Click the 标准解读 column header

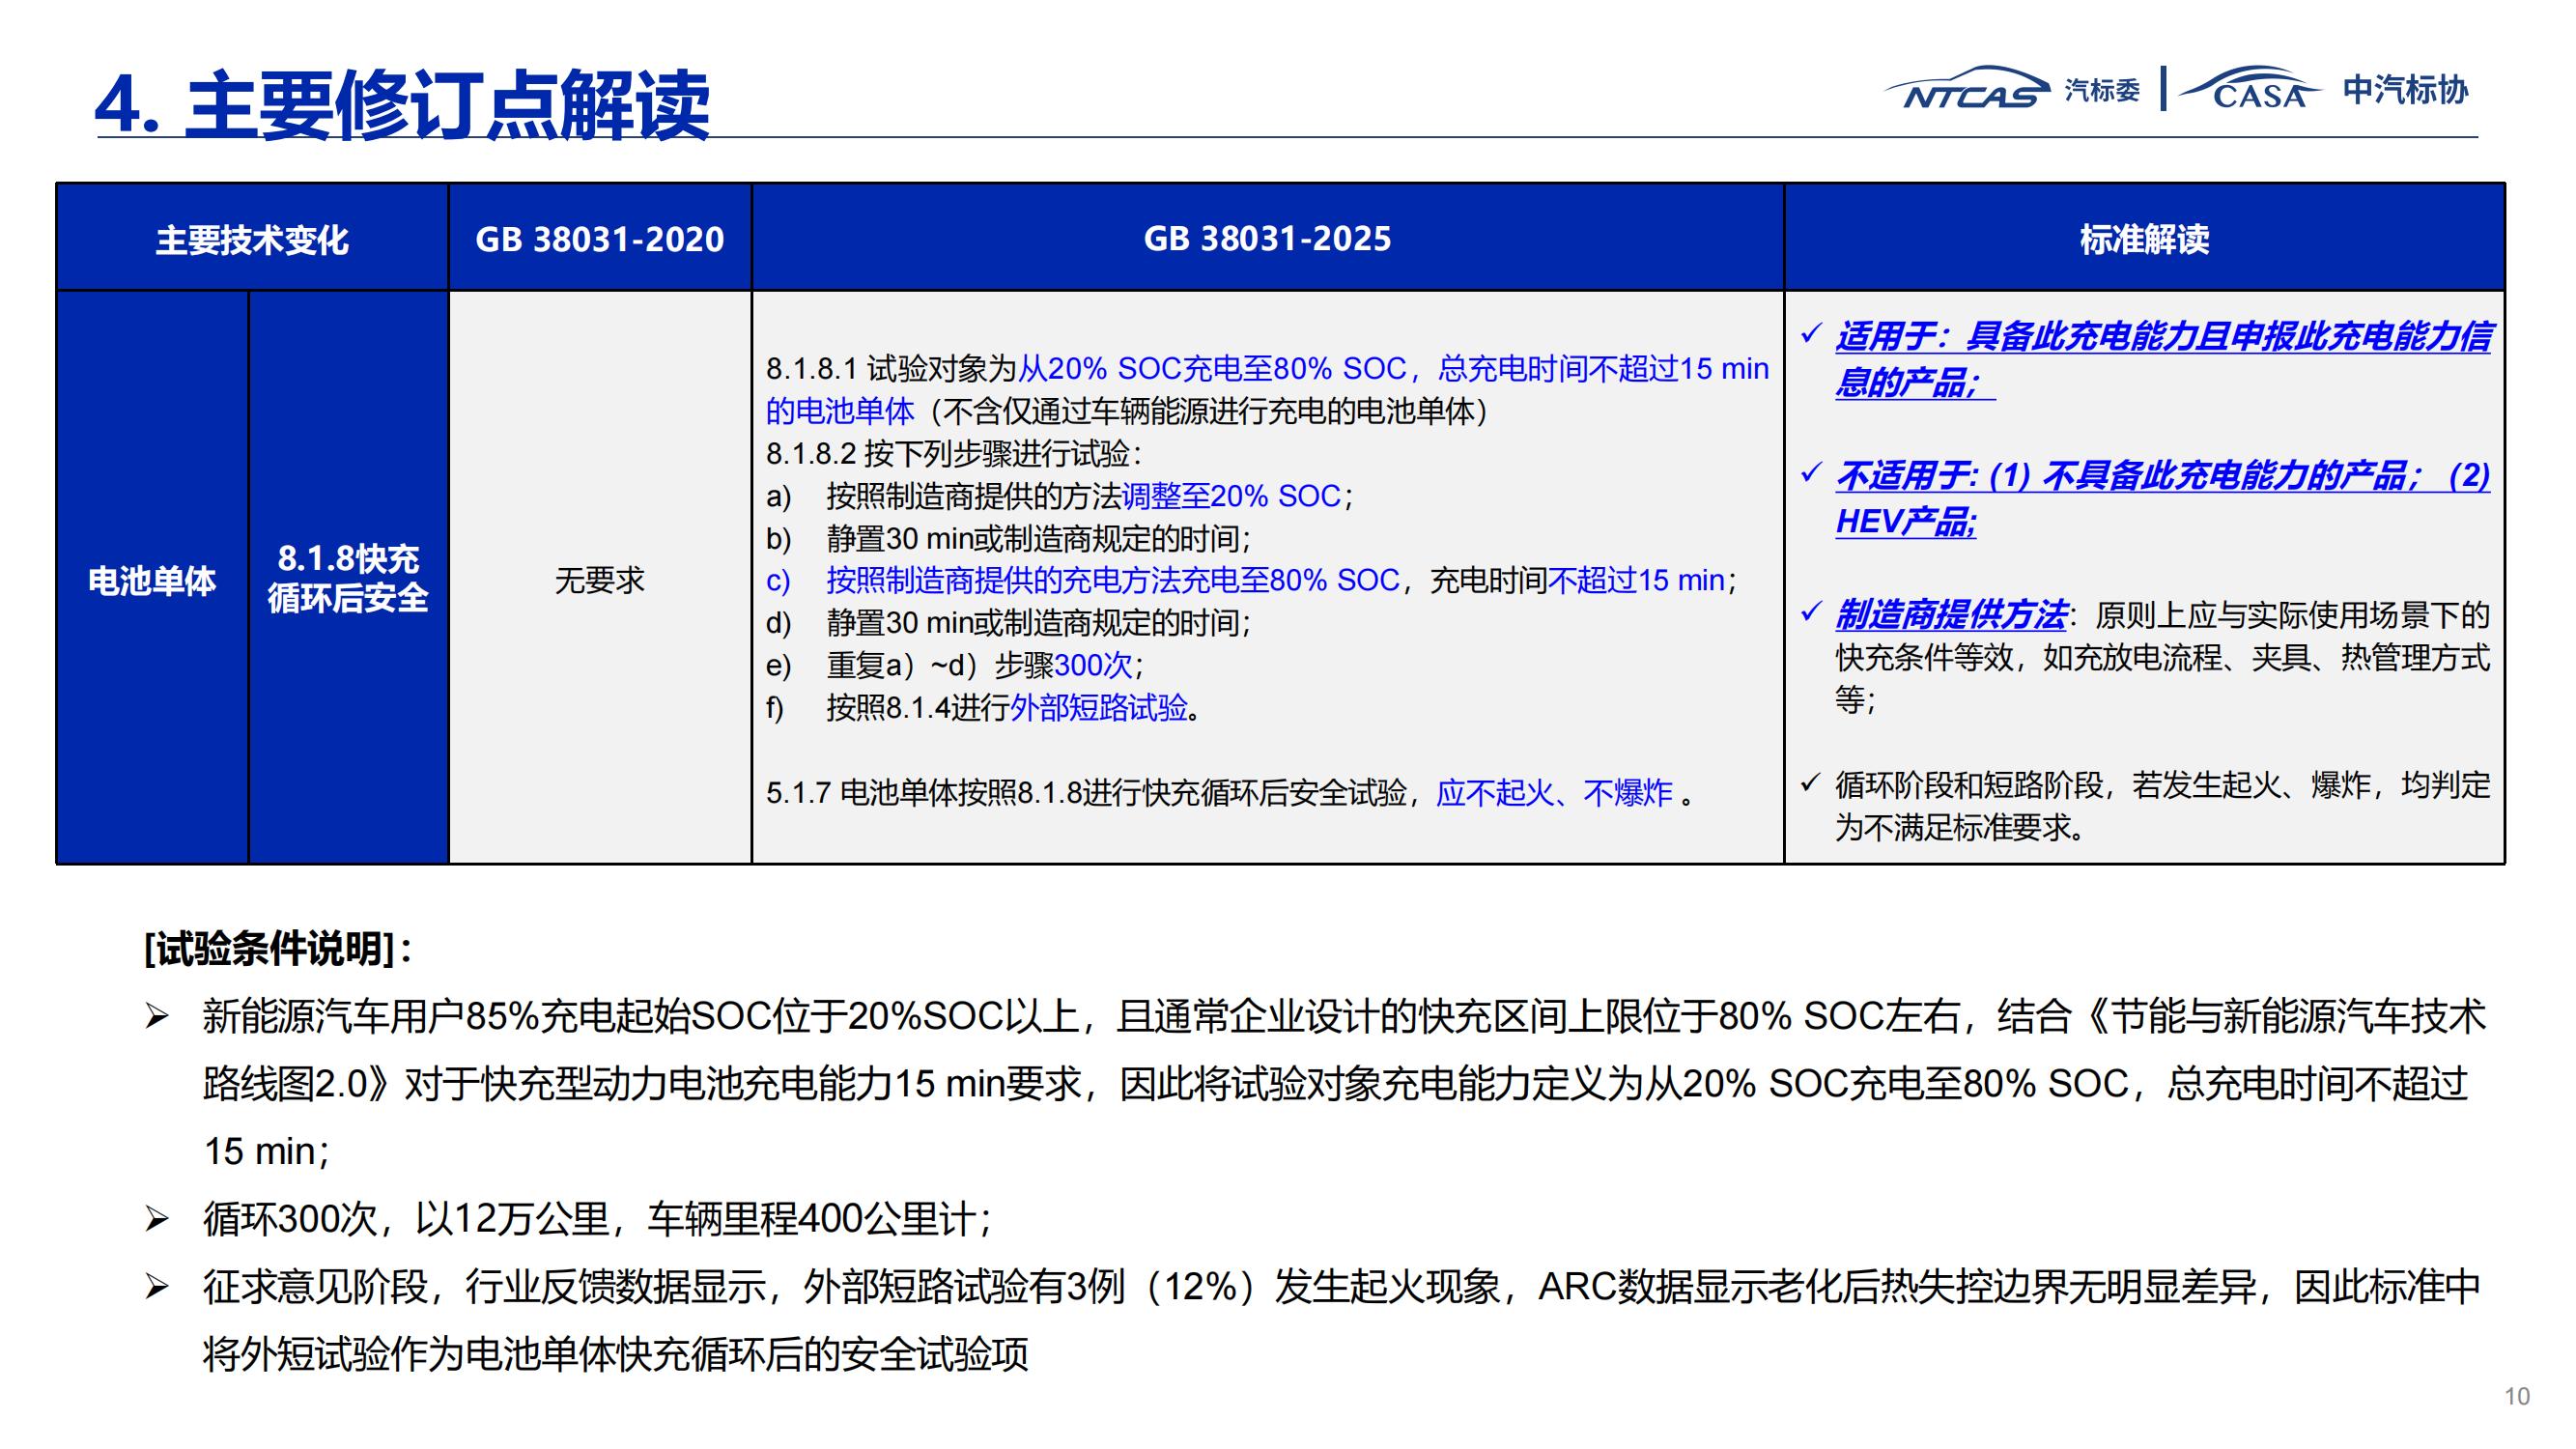pos(2144,239)
